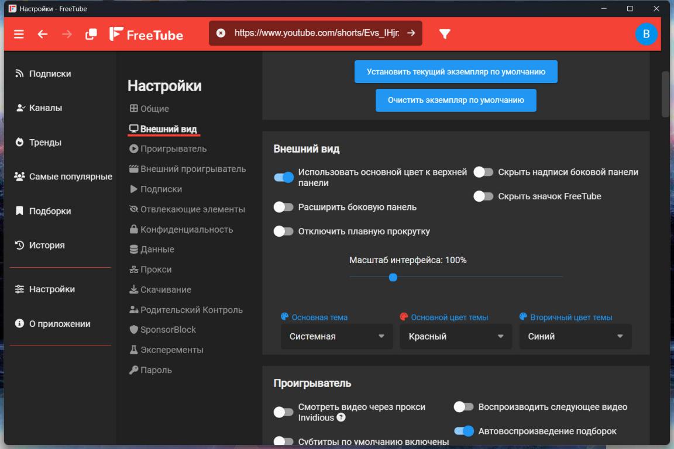
Task: Open 'Вторичный цвет темы' dropdown
Action: 575,337
